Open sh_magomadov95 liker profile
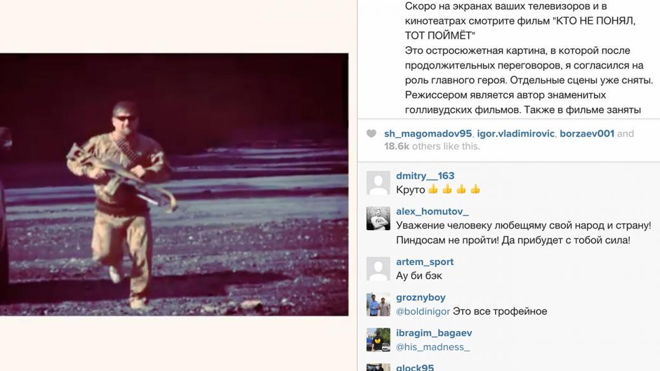The height and width of the screenshot is (371, 660). [x=428, y=134]
